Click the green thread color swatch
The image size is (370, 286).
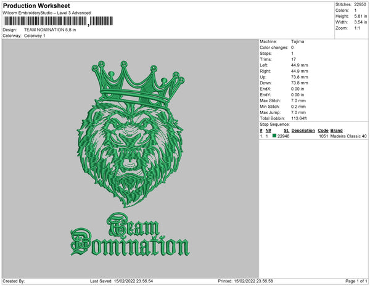(x=274, y=136)
